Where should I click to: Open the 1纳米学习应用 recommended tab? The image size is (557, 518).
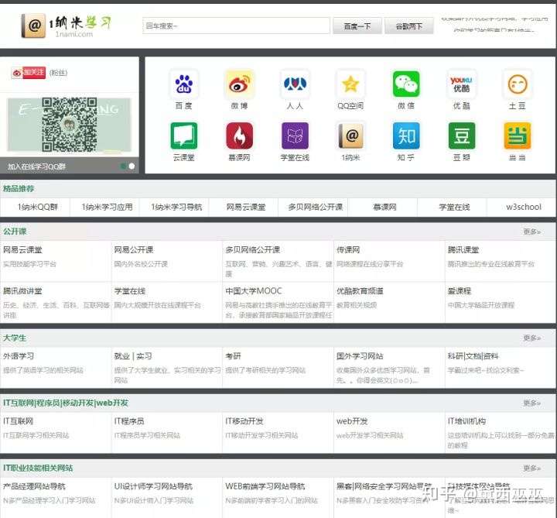[x=107, y=207]
